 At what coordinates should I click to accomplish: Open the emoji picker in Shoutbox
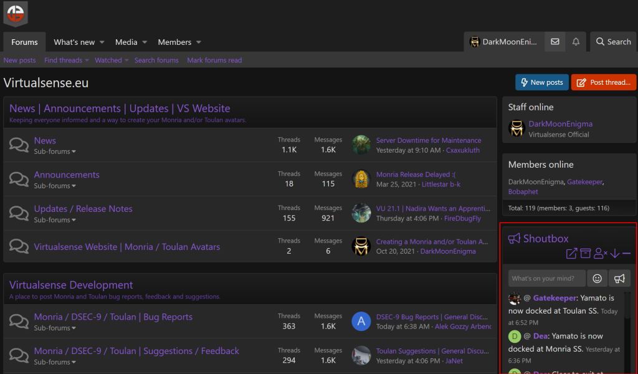[x=596, y=279]
